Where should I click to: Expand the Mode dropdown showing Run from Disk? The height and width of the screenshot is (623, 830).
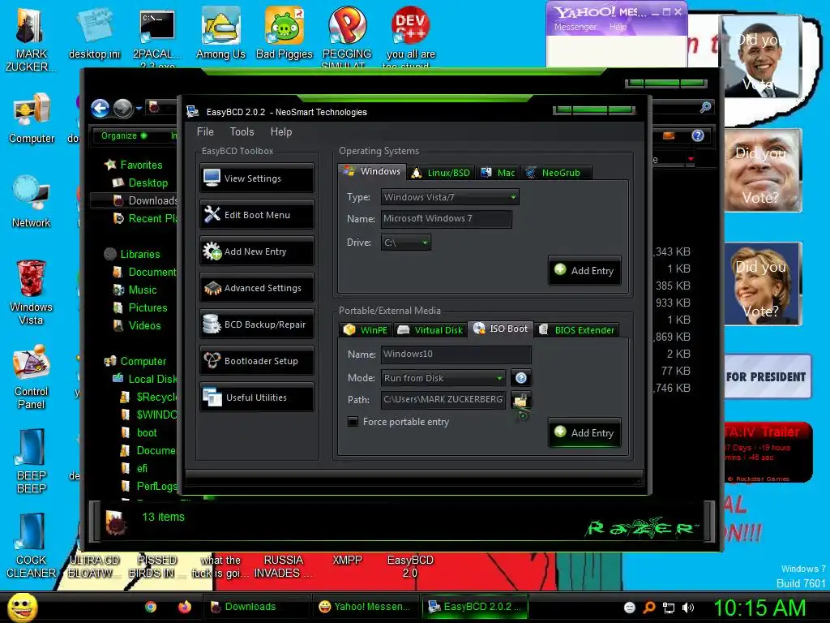click(443, 378)
